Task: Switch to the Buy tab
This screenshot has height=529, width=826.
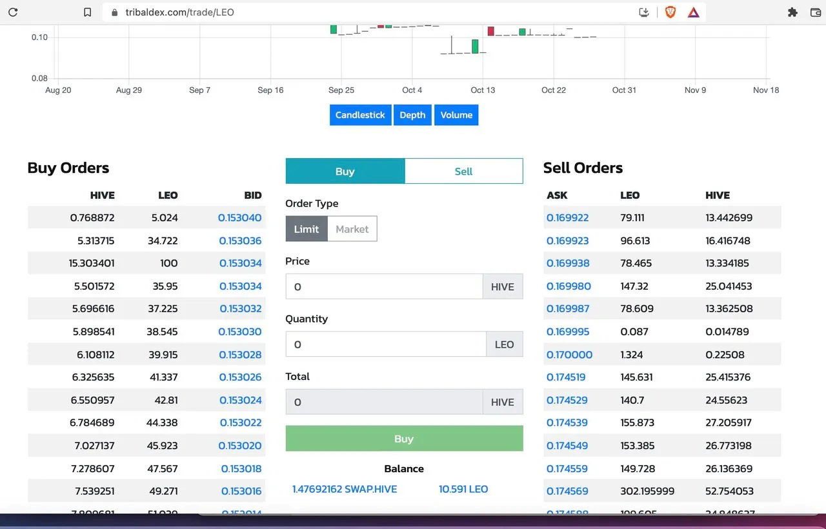Action: pos(345,172)
